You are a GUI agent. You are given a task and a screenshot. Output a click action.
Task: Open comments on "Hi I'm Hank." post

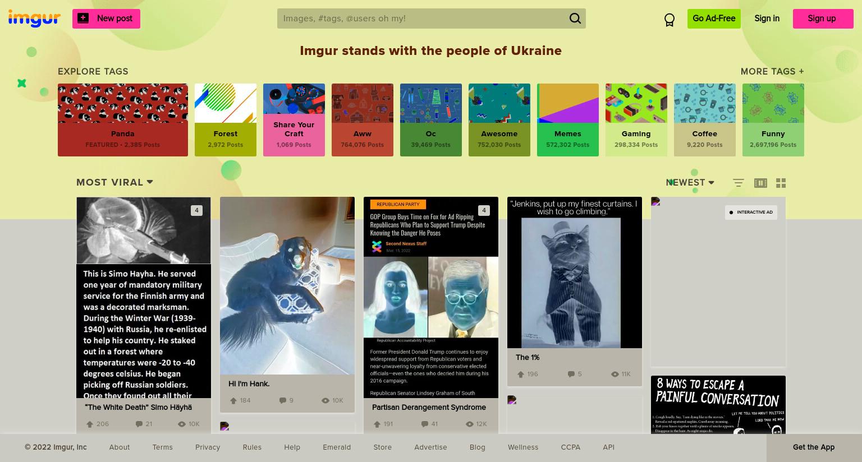[x=283, y=400]
